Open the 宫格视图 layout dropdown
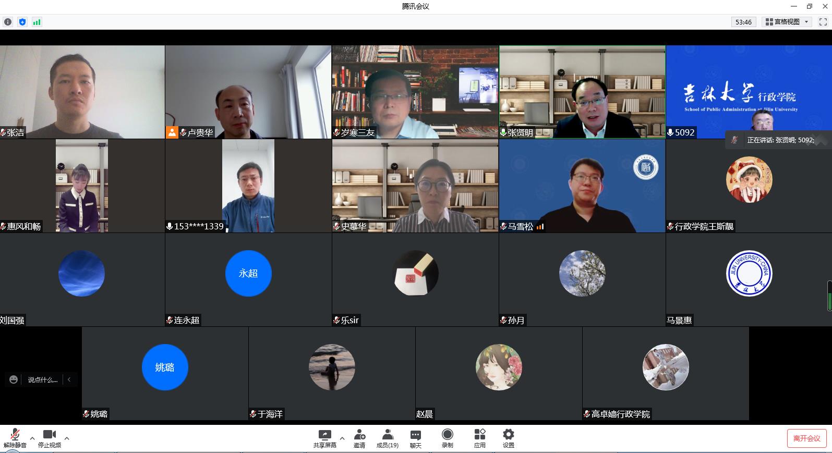Viewport: 832px width, 453px height. 787,22
